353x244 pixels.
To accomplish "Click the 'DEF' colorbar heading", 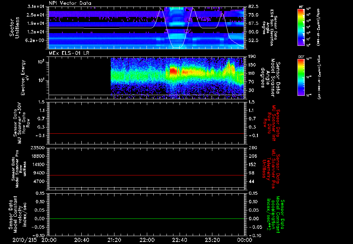I will pos(301,57).
